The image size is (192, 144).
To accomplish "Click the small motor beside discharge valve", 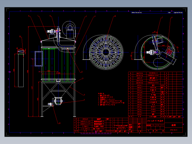I will coord(50,104).
